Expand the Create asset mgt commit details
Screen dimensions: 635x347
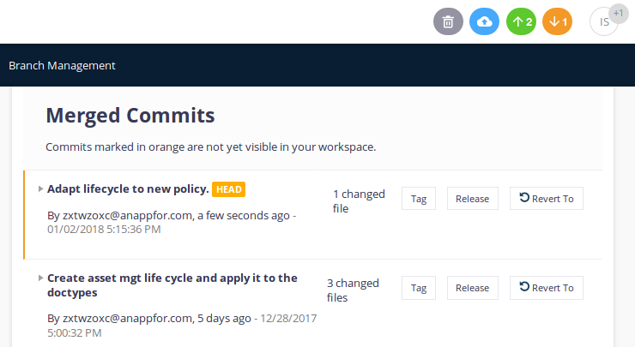pos(40,278)
